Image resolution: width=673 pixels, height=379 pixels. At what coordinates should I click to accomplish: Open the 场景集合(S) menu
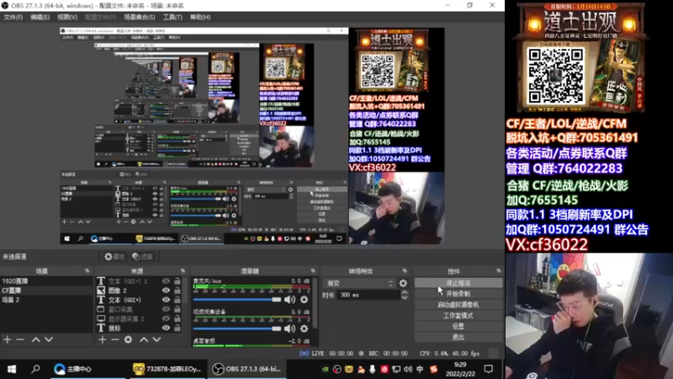point(140,17)
